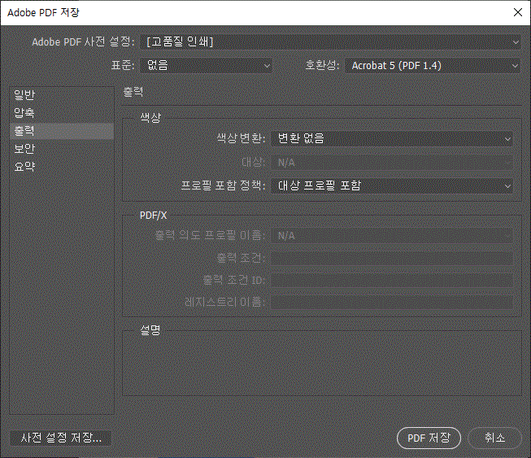Open the Adobe PDF 사전 설정 dropdown
The width and height of the screenshot is (531, 458).
coord(330,42)
